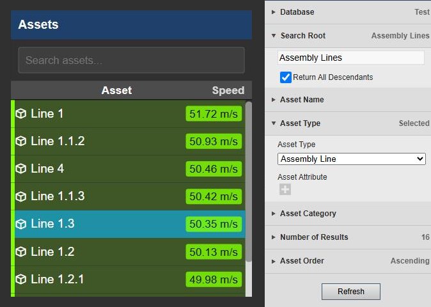Expand the Database section
Viewport: 431px width, 307px height.
click(x=273, y=12)
